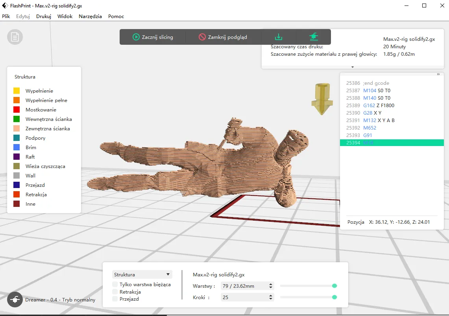
Task: Click the double-arrow collapse icon on G-code panel
Action: [x=438, y=74]
